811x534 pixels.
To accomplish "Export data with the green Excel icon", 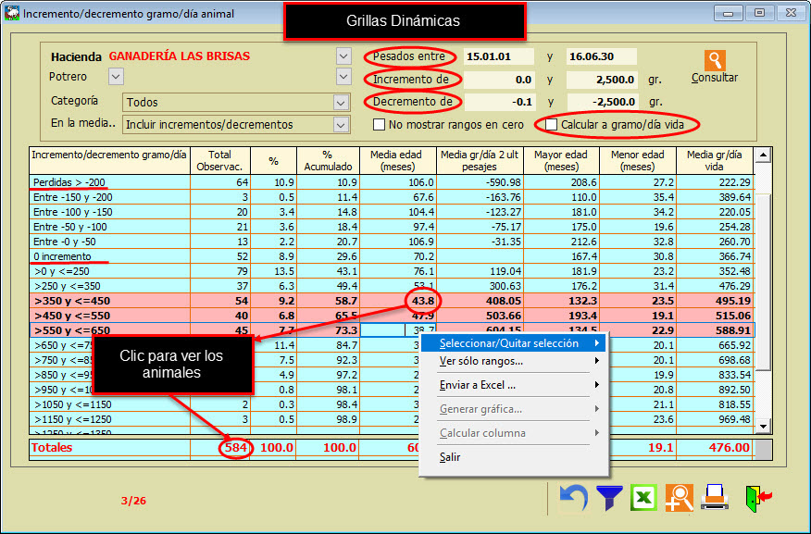I will coord(643,499).
